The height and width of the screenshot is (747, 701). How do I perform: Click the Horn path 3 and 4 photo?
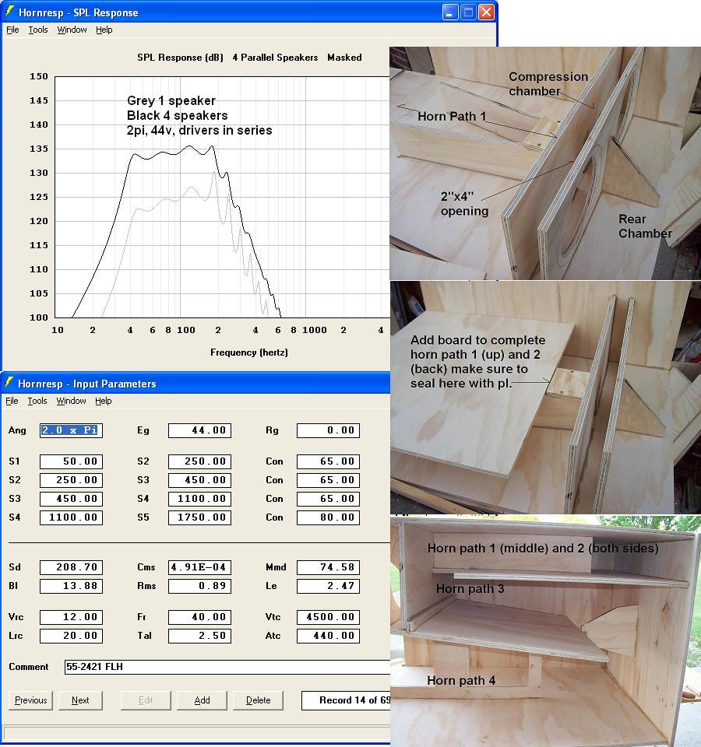[545, 631]
